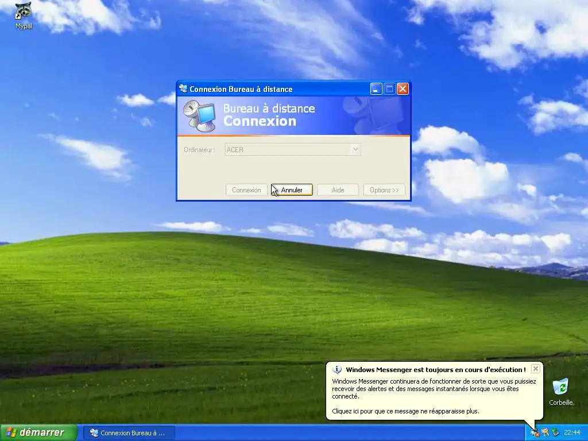The height and width of the screenshot is (441, 588).
Task: Close the Windows Messenger notification balloon
Action: [536, 369]
